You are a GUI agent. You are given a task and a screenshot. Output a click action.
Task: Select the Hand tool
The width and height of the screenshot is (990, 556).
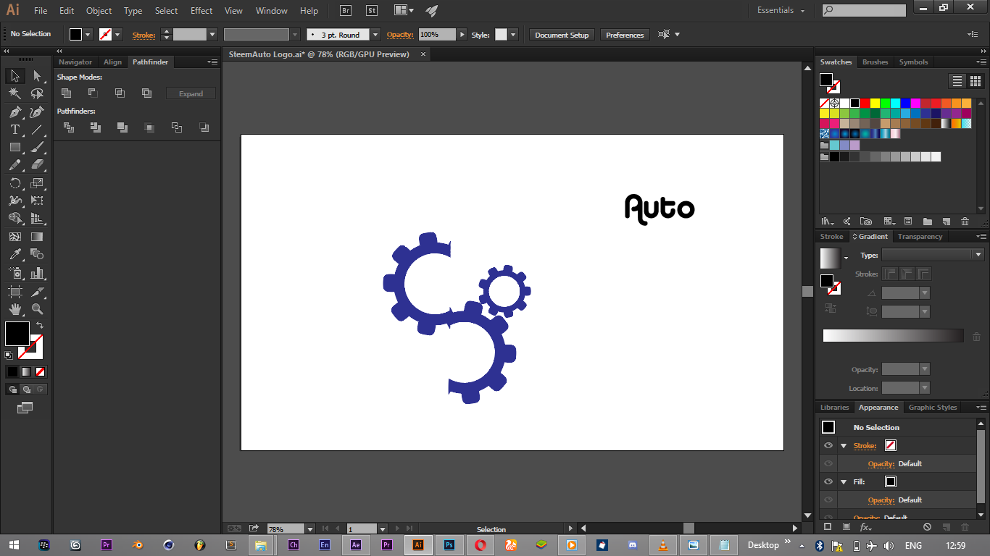[x=14, y=309]
